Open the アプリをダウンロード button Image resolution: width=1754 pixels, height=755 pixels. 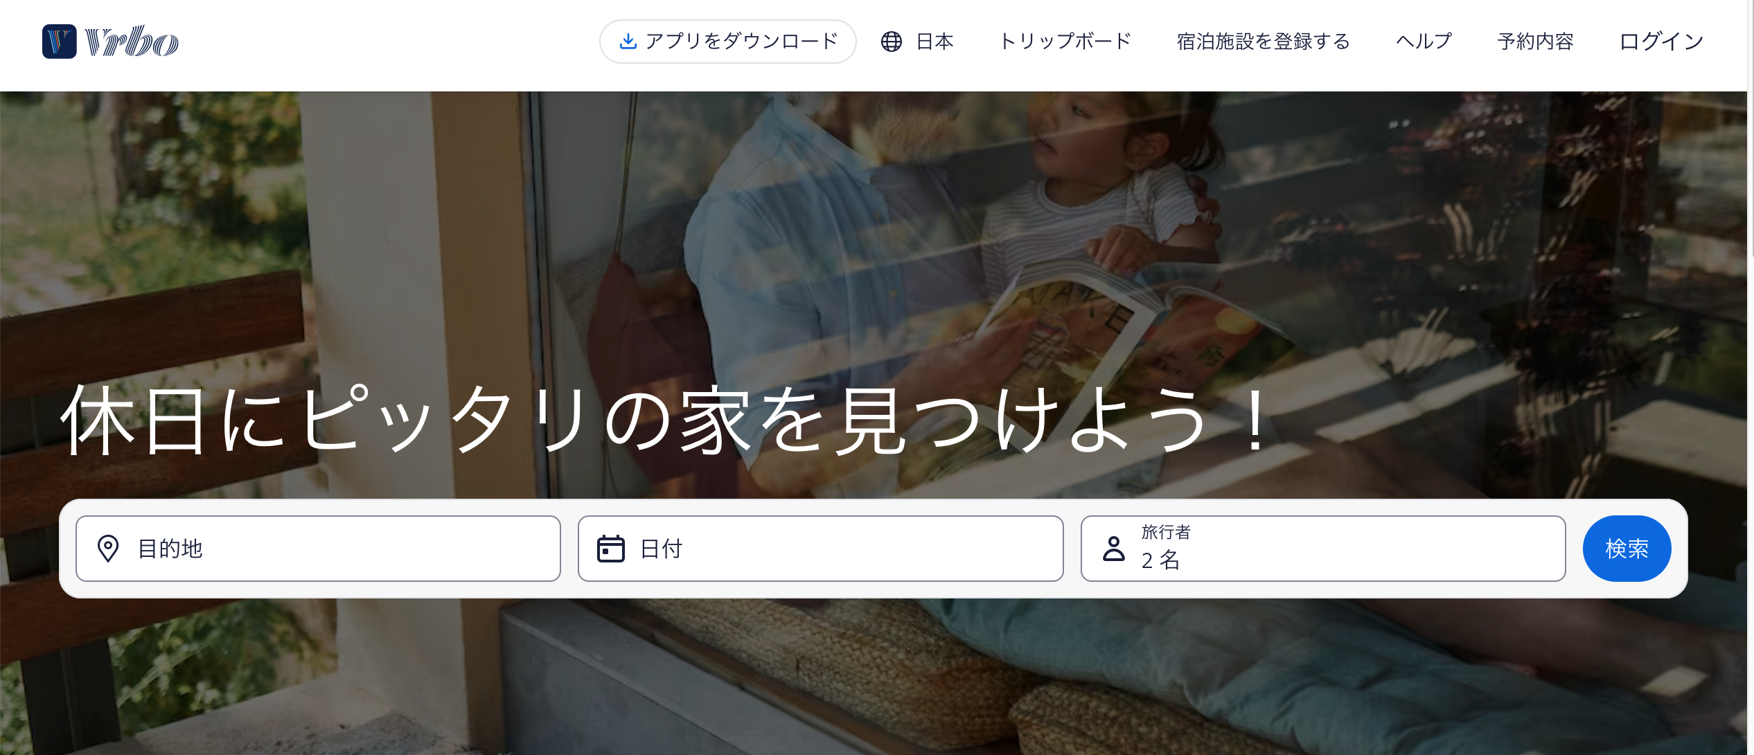click(x=727, y=42)
